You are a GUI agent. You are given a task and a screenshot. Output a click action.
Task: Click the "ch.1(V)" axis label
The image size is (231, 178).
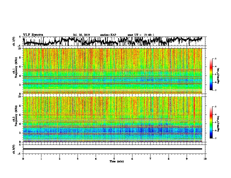[x=14, y=41]
